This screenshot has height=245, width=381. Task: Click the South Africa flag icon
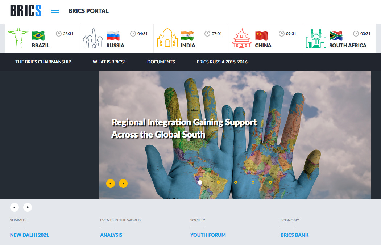(x=336, y=36)
